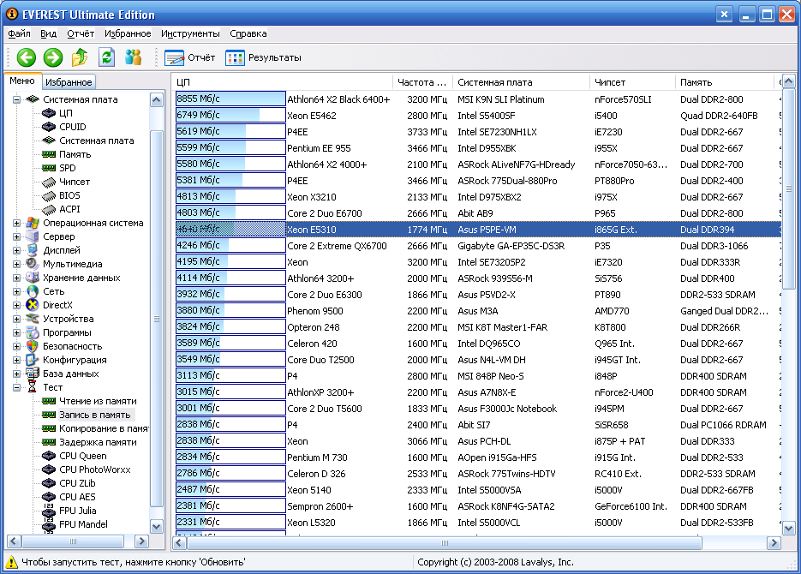Switch to the Меню tab

22,81
